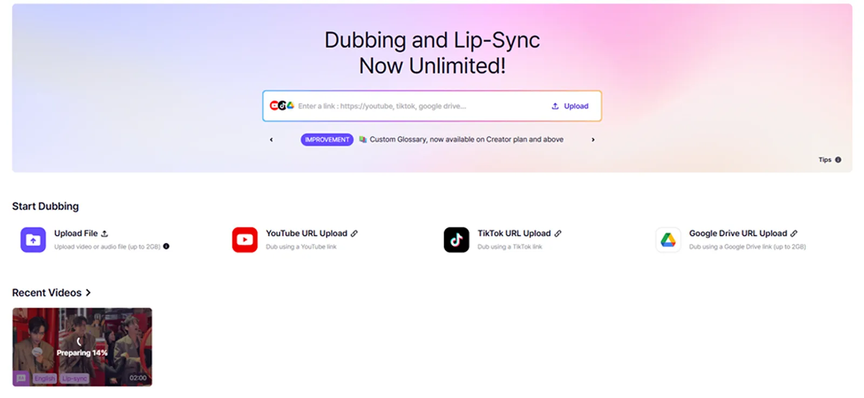Click the black TikTok logo icon
This screenshot has width=864, height=398.
[456, 240]
